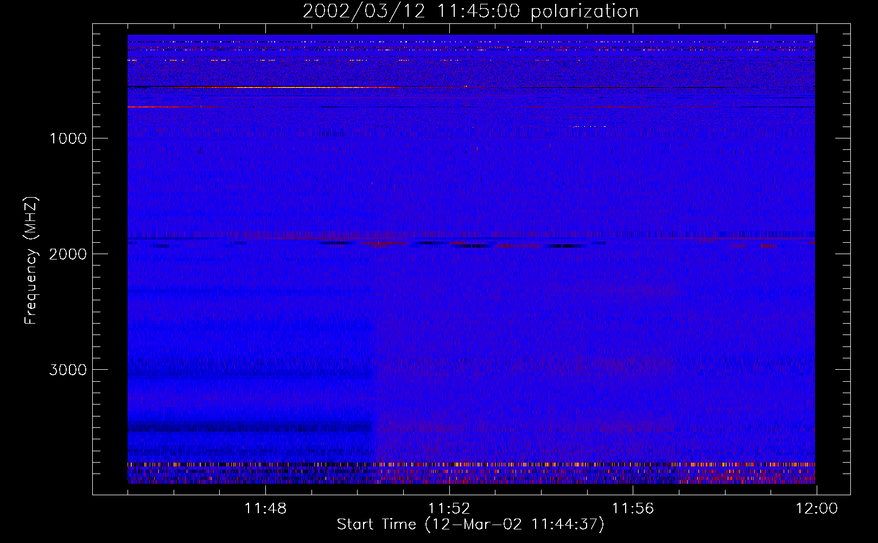Image resolution: width=878 pixels, height=543 pixels.
Task: Click the plot title "2002/03/12 11:45:00 polarization"
Action: (x=470, y=11)
